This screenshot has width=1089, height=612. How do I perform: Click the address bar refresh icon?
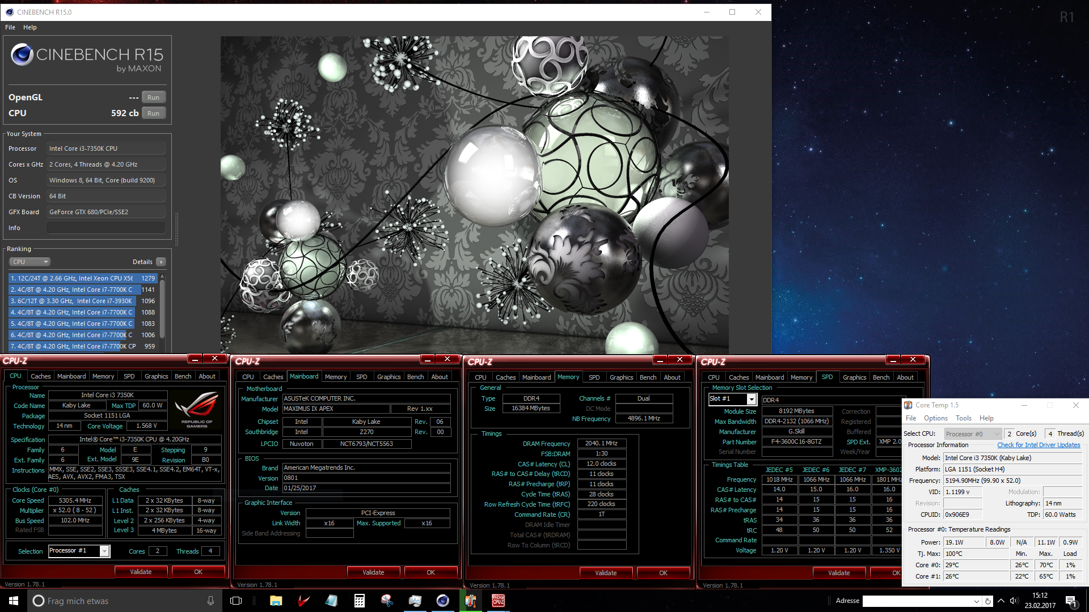988,601
